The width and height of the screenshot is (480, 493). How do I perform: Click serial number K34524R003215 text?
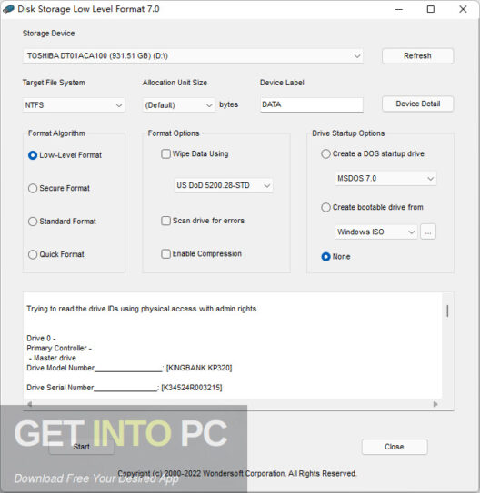192,388
